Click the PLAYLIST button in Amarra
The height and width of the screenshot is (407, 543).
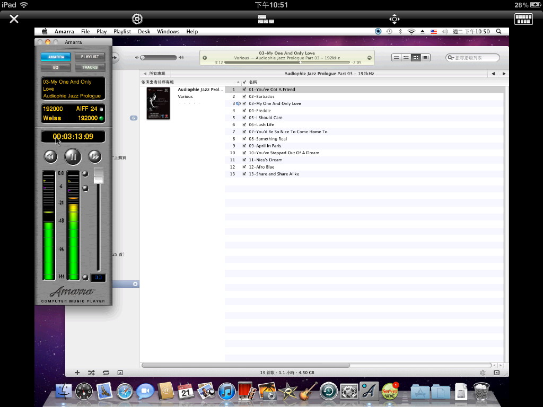click(x=90, y=56)
